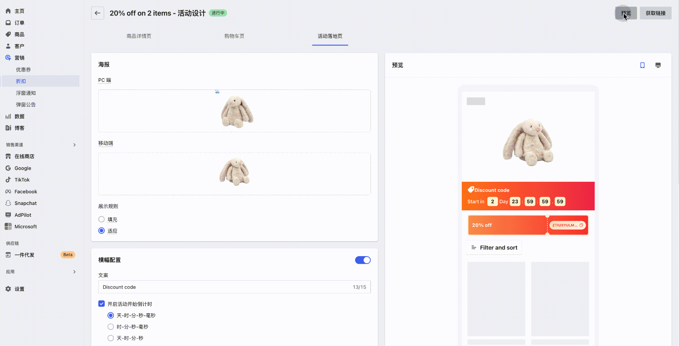
Task: Select 天-时-分-秒-毫秒 countdown format
Action: coord(110,315)
